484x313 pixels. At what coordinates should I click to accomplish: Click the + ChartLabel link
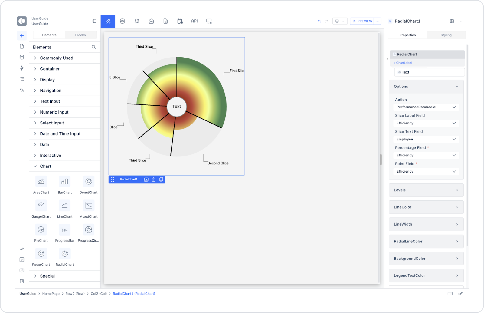tap(403, 63)
